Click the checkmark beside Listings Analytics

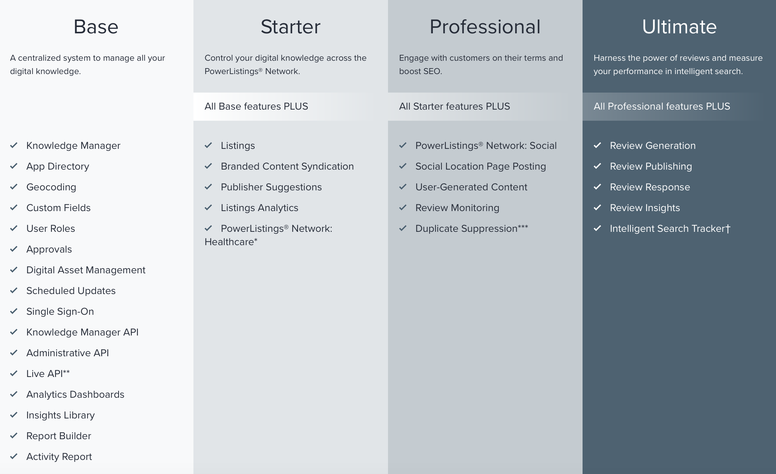[208, 207]
